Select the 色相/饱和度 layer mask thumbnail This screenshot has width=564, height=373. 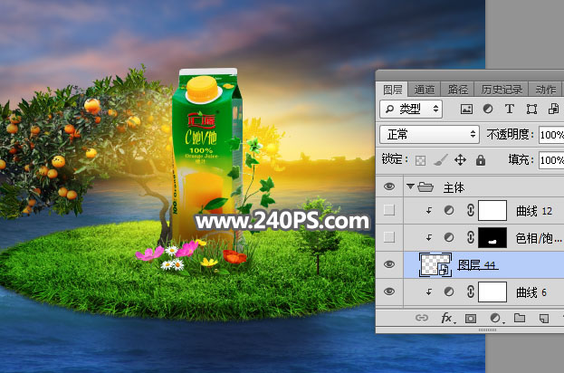[493, 238]
